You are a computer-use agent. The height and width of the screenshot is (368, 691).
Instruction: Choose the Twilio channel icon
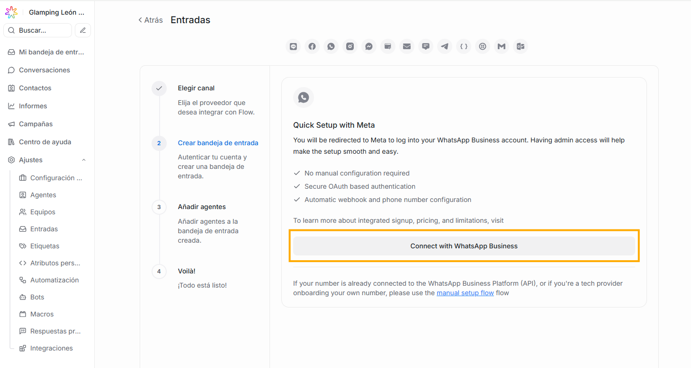[x=483, y=46]
